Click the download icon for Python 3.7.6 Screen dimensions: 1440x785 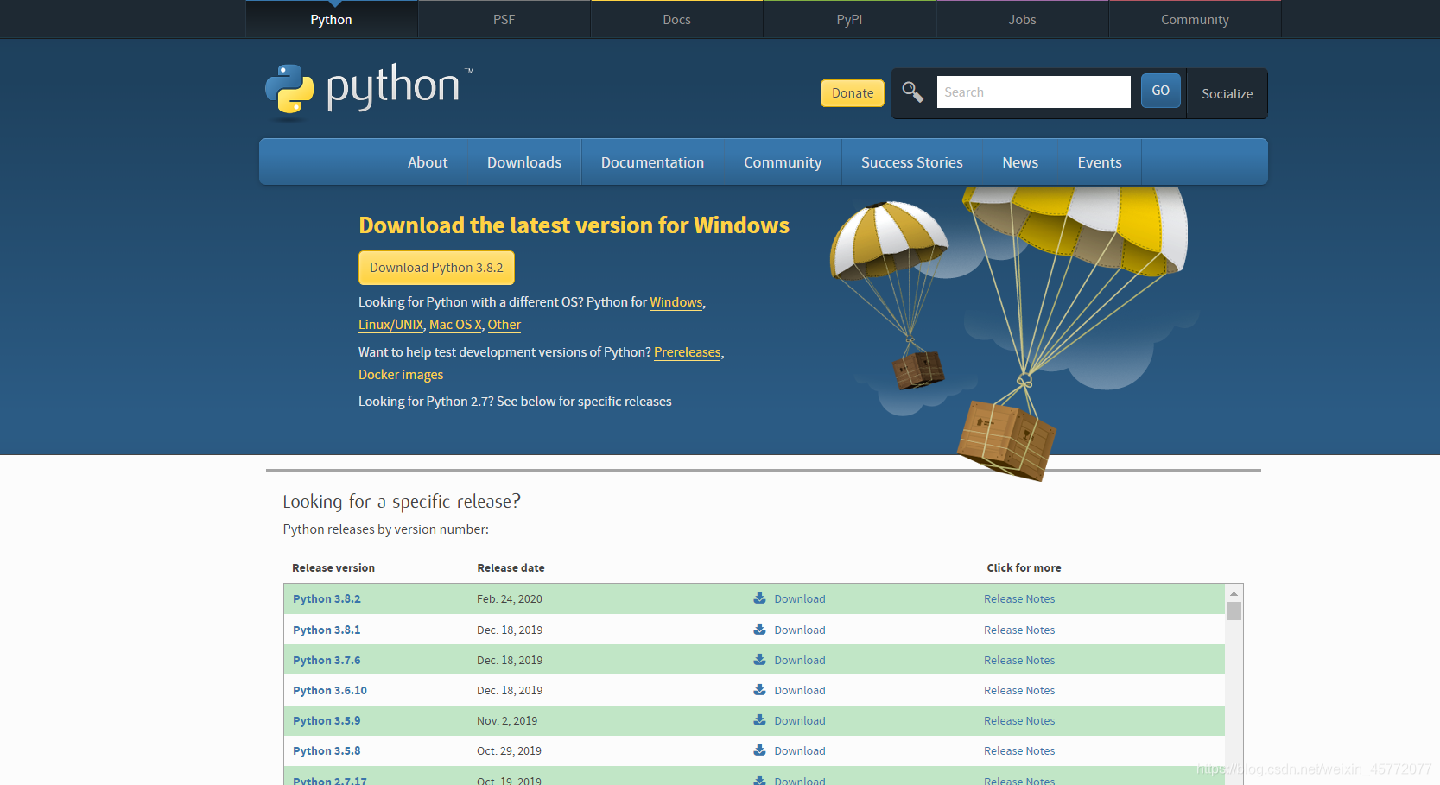[759, 660]
